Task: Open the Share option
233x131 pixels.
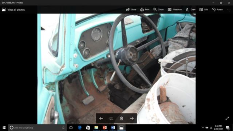Action: pyautogui.click(x=131, y=9)
